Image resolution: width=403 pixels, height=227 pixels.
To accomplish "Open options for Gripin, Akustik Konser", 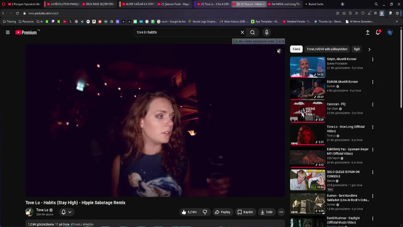I will 373,60.
